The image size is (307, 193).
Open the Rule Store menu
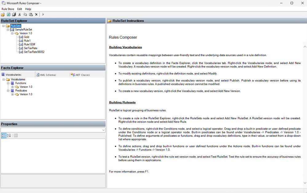click(8, 9)
